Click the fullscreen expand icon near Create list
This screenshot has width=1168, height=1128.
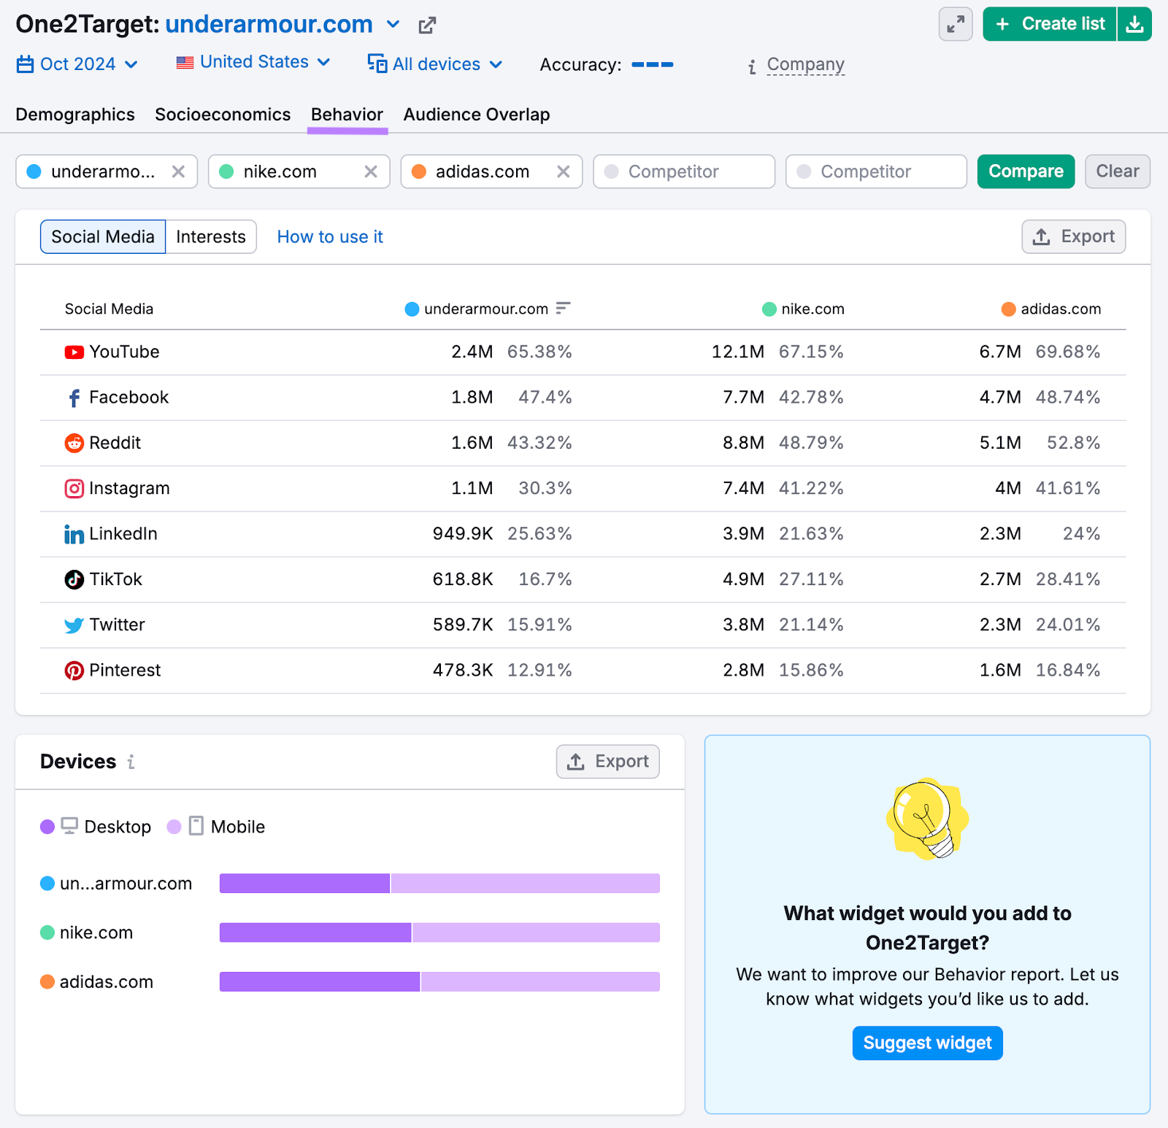pos(955,24)
